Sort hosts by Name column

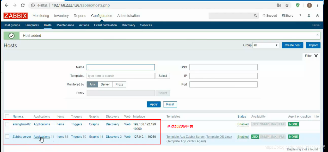[x=18, y=117]
